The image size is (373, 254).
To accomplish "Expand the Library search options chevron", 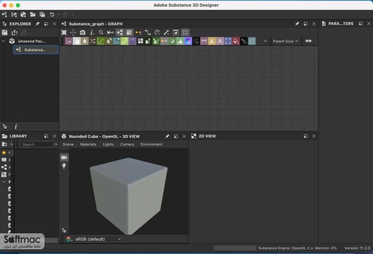I will point(56,144).
